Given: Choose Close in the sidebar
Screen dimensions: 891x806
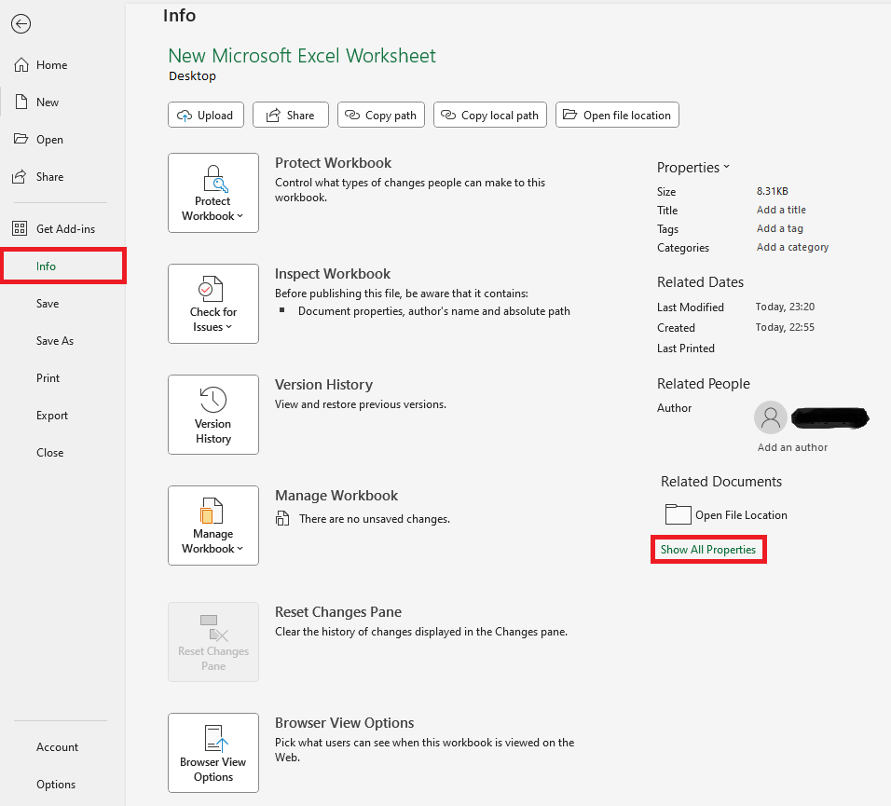Looking at the screenshot, I should click(50, 453).
